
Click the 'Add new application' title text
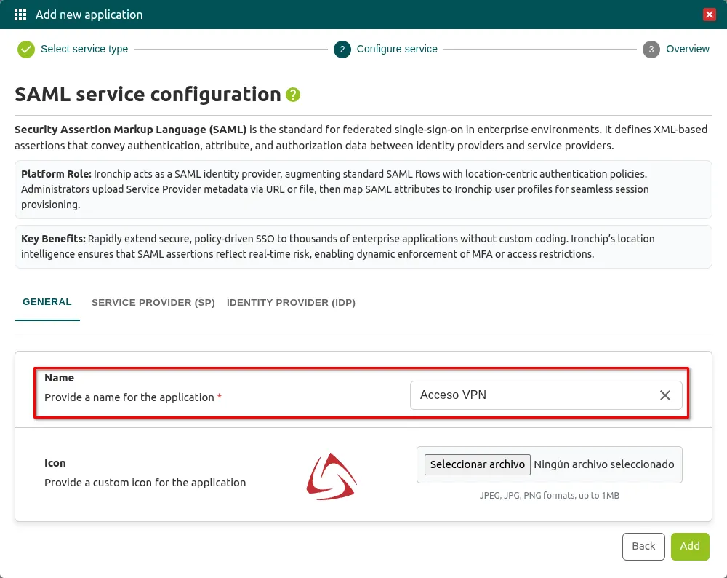89,15
